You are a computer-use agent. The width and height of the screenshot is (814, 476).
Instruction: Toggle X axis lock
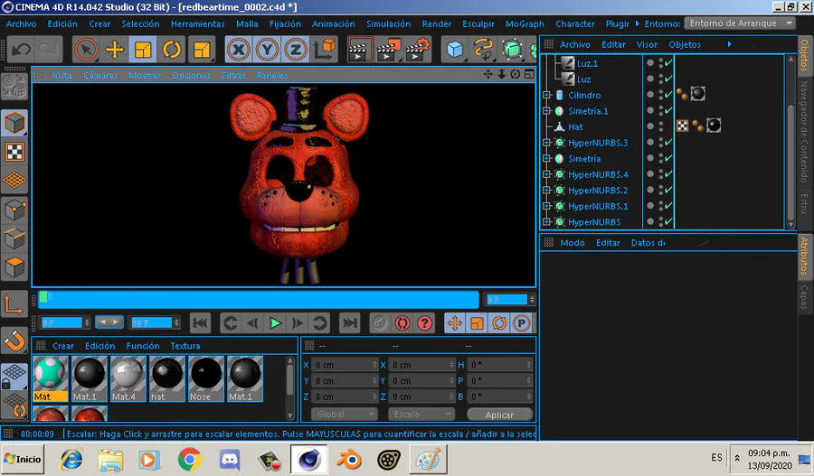coord(238,50)
